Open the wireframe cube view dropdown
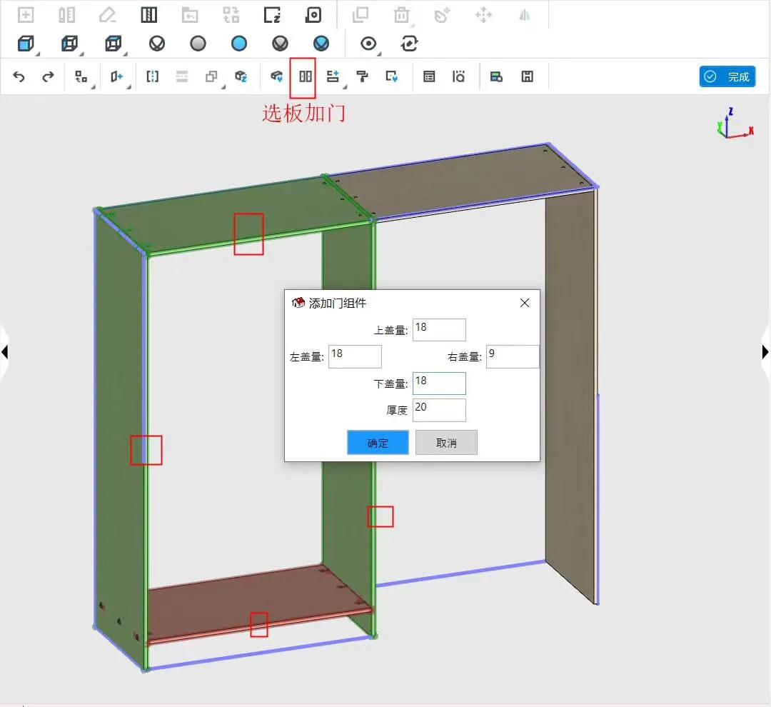This screenshot has height=707, width=771. (x=113, y=44)
